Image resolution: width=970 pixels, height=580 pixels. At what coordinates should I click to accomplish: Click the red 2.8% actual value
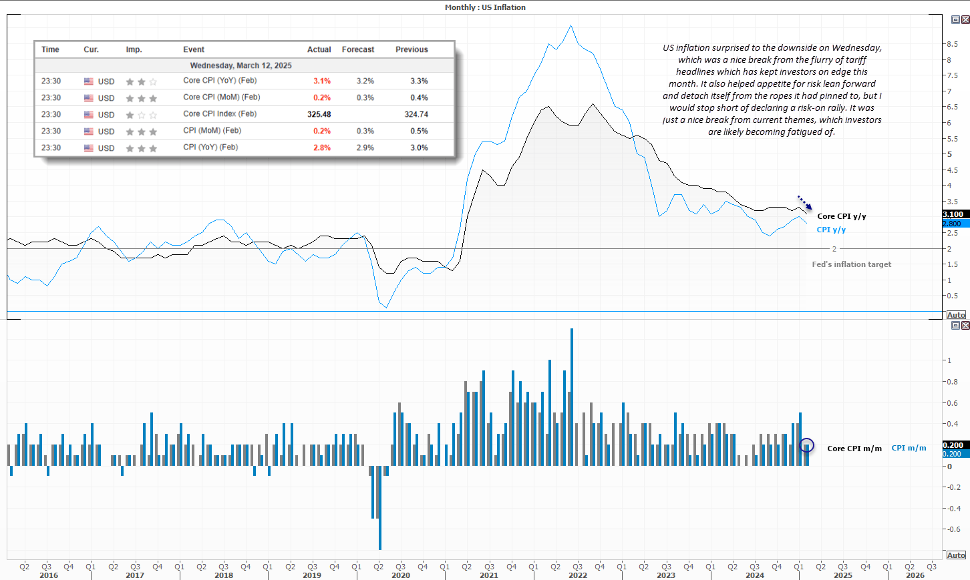322,148
